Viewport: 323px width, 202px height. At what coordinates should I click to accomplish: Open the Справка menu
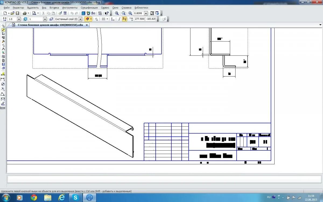click(127, 8)
